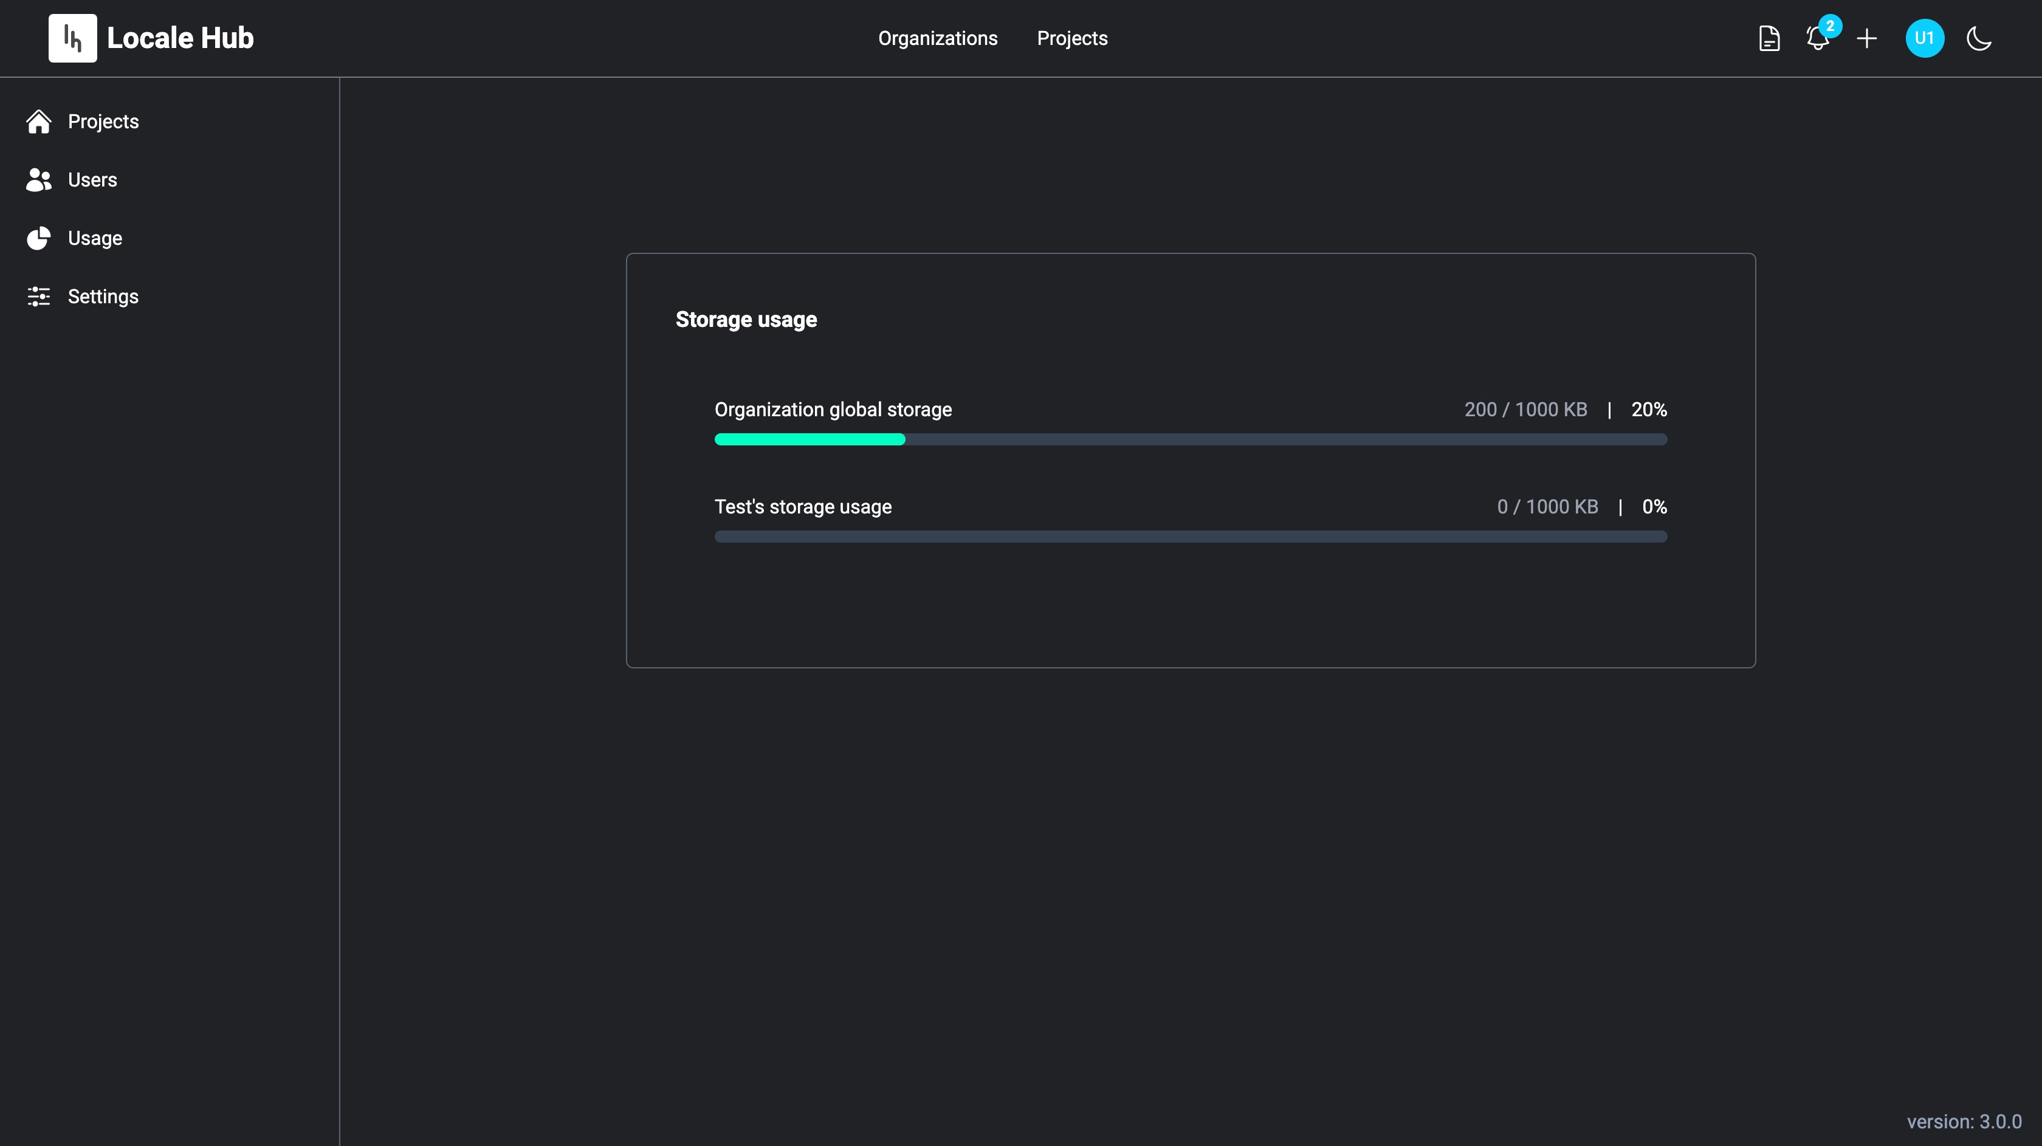Click the version: 3.0.0 text
The image size is (2042, 1146).
1964,1122
